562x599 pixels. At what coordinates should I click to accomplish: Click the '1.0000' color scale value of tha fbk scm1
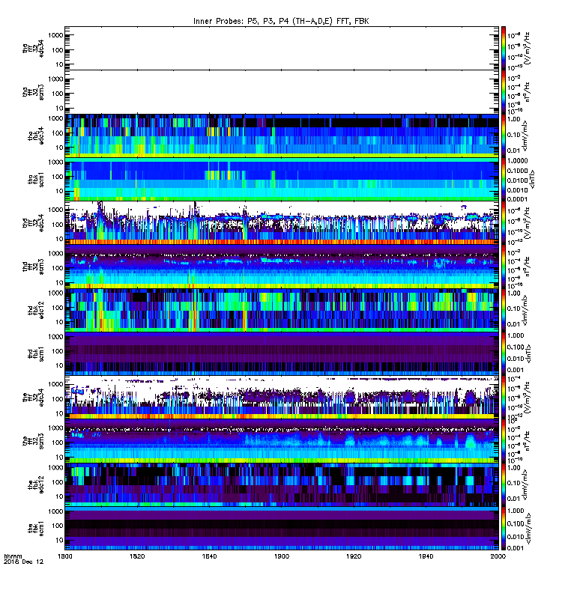[x=517, y=161]
